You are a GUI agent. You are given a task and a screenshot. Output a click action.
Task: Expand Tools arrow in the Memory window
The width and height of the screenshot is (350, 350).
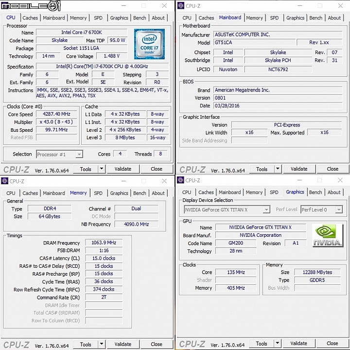tap(102, 344)
